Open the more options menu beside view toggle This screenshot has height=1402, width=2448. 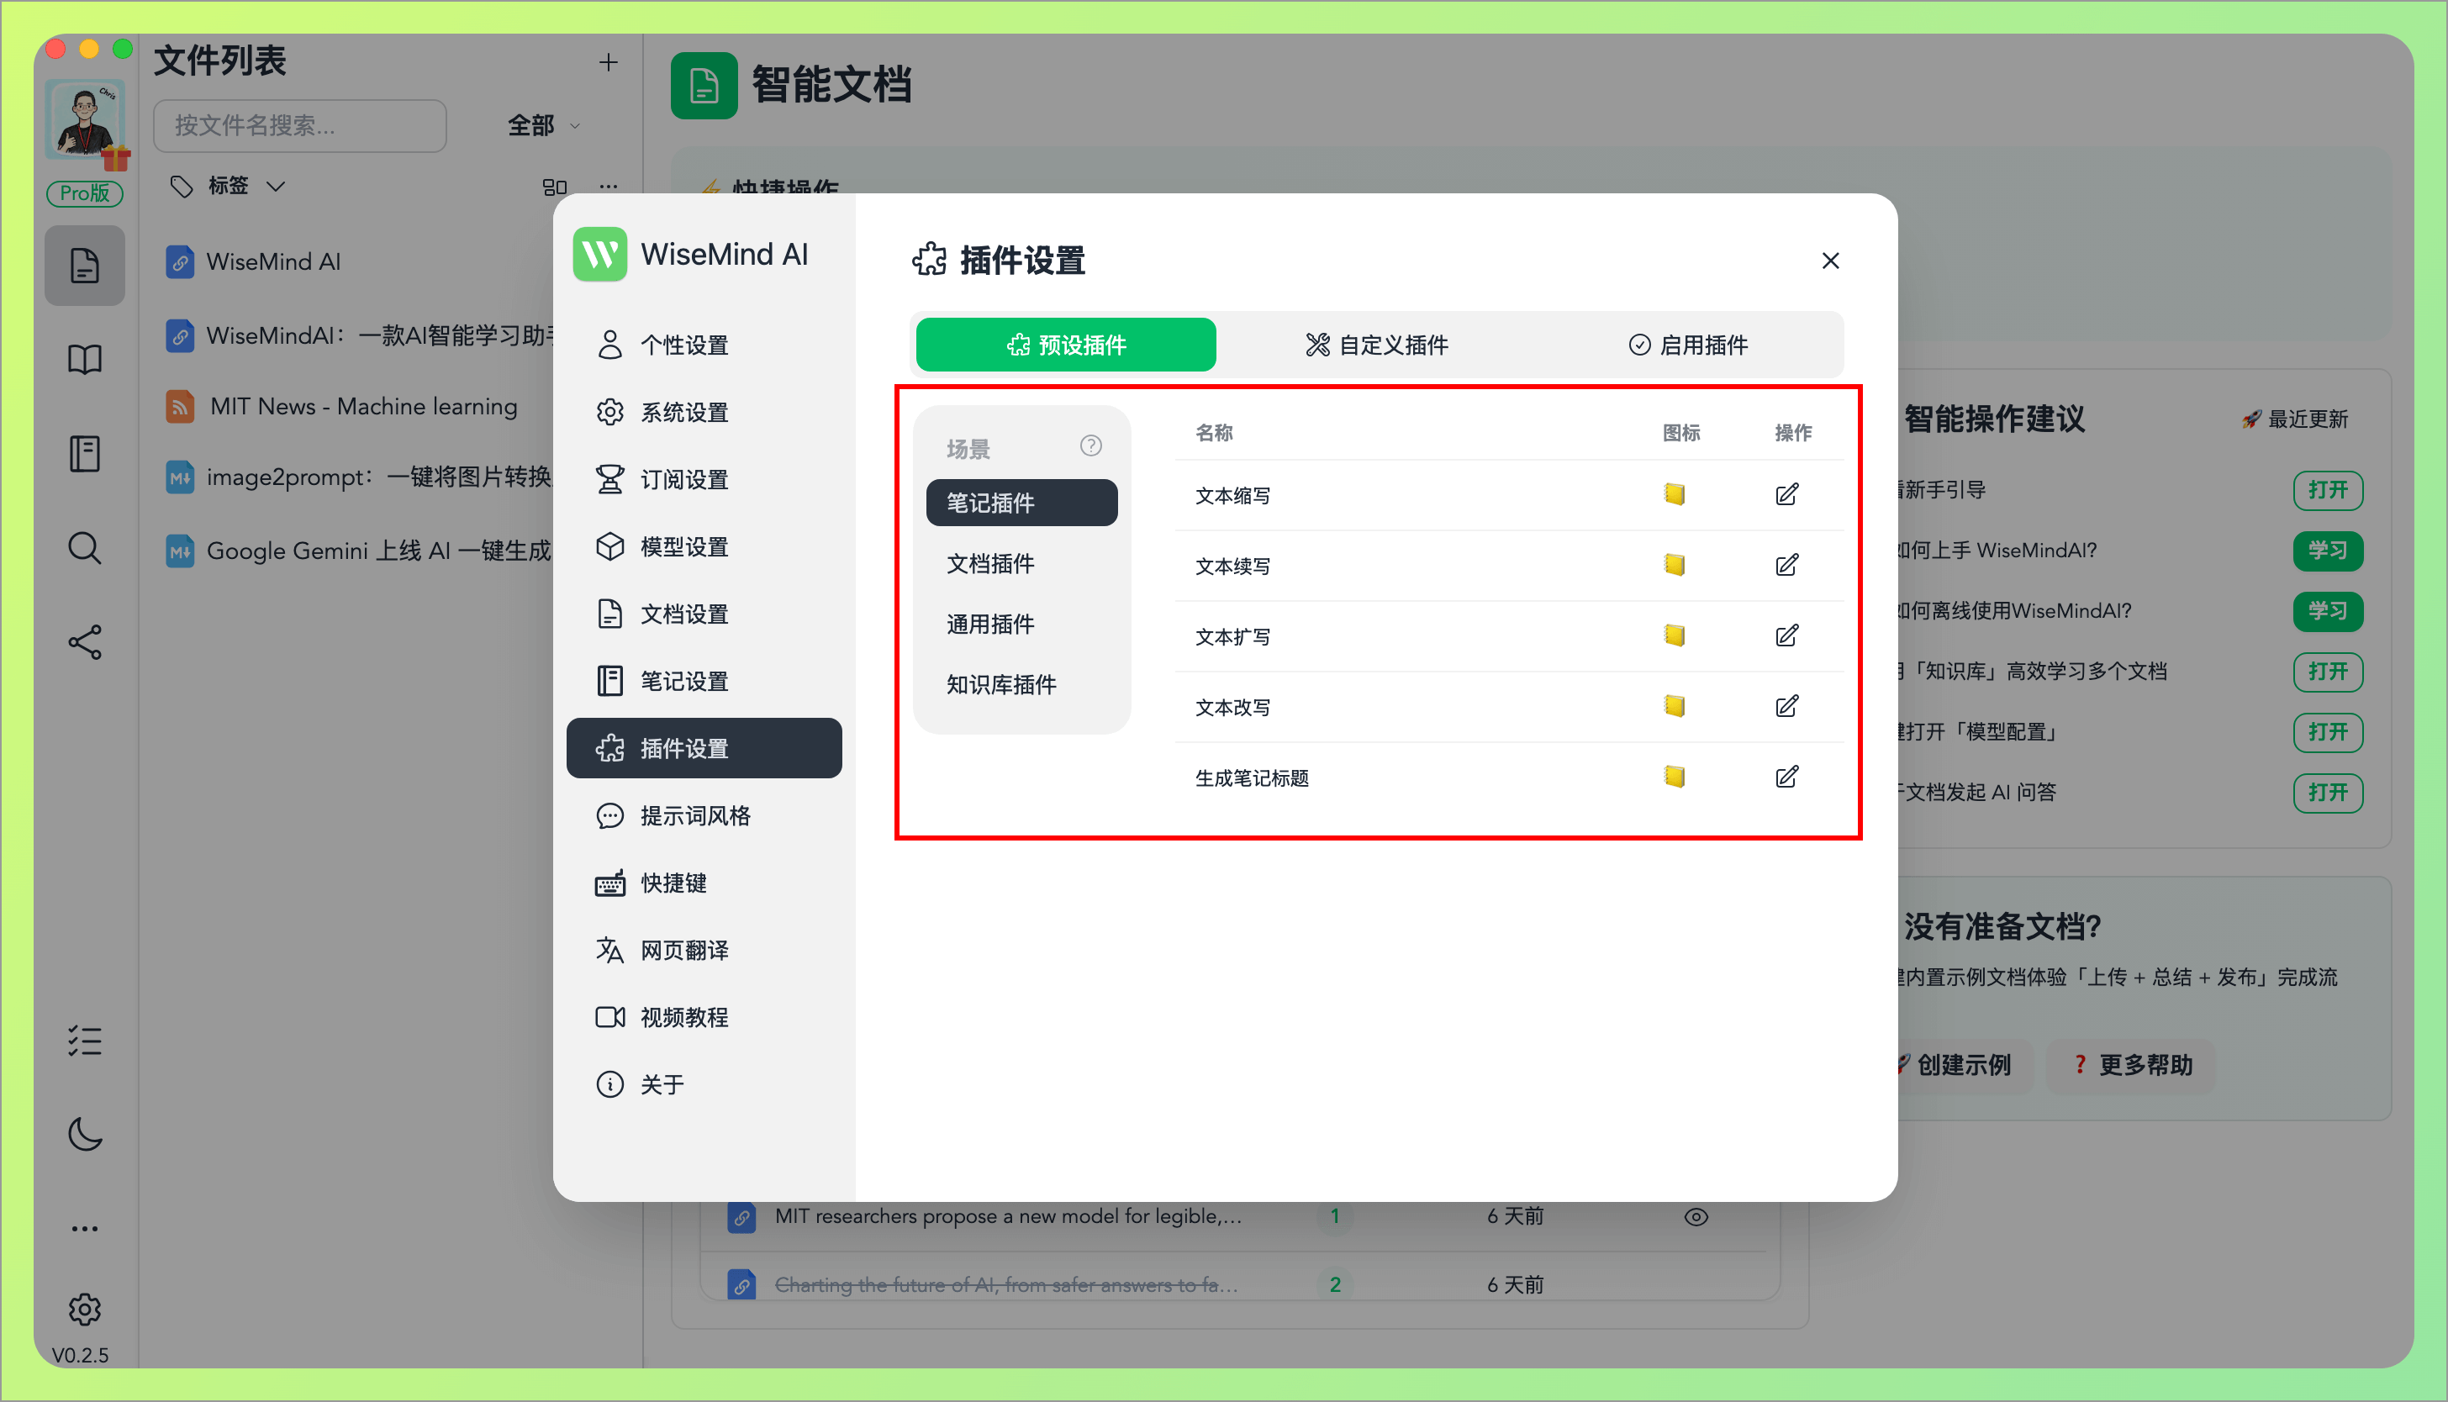[608, 186]
